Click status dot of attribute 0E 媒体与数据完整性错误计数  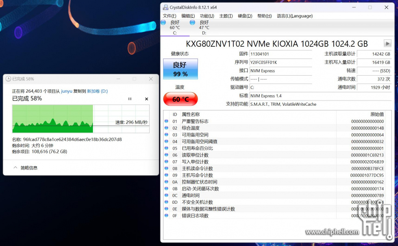[167, 209]
